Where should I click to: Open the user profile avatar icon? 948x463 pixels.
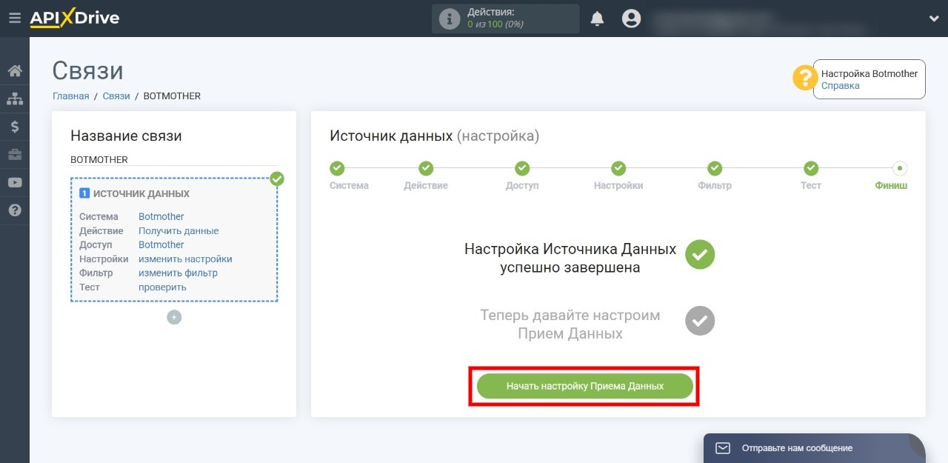631,19
